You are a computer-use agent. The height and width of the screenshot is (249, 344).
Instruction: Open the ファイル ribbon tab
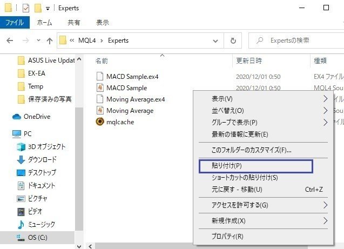coord(15,23)
